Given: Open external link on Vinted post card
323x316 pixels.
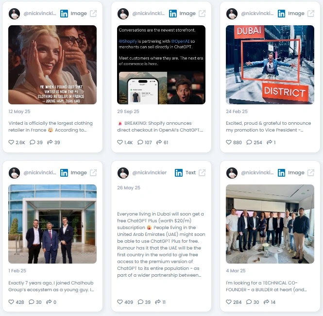Looking at the screenshot, I should 93,14.
